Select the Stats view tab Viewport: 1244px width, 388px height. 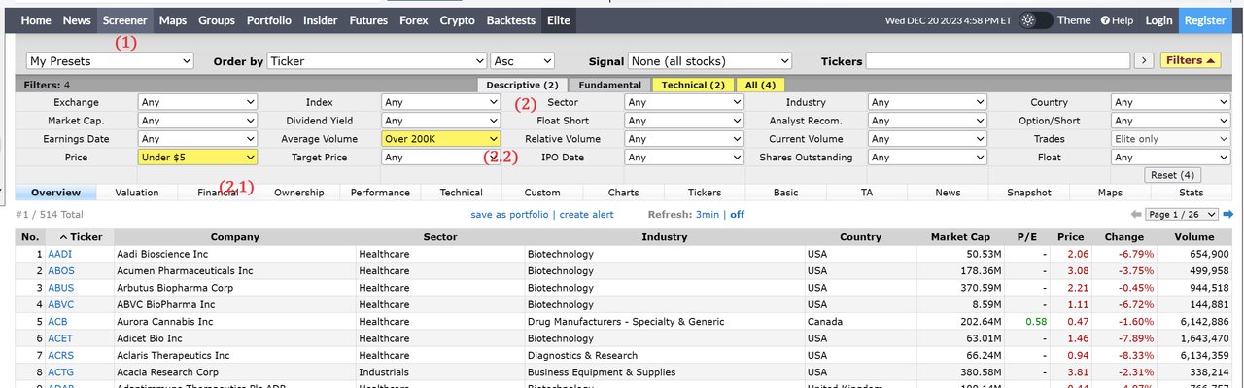(1192, 193)
